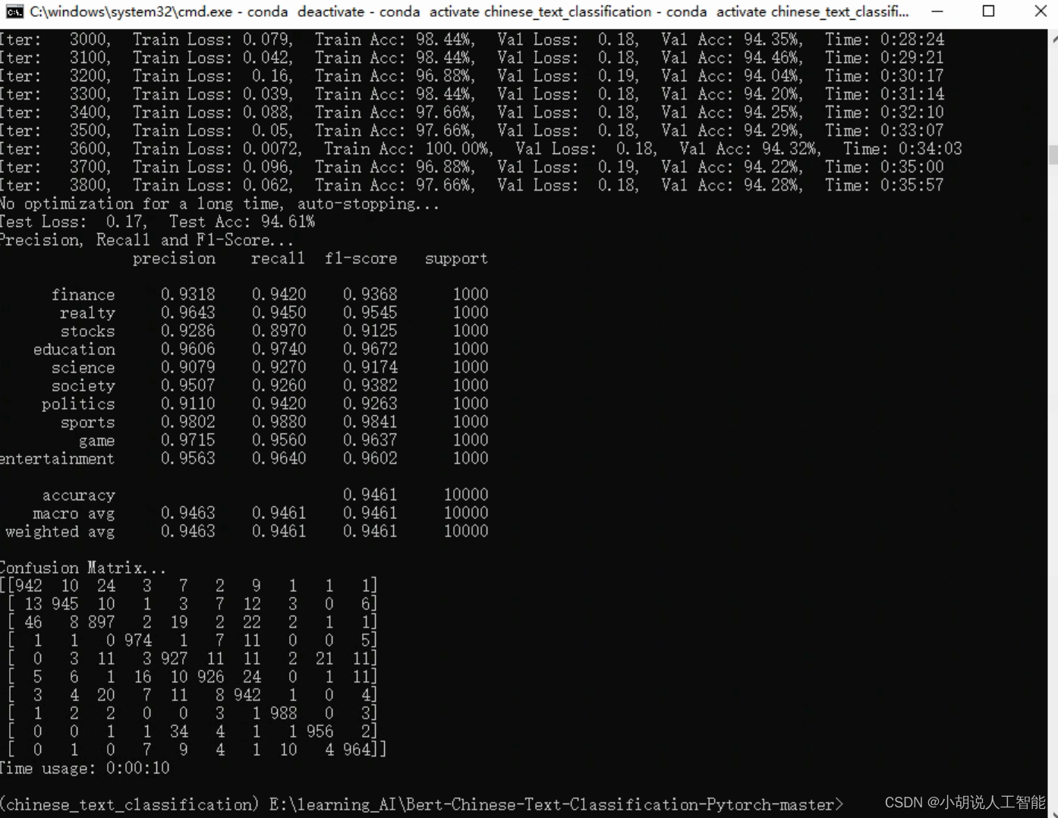Click the 'accuracy' row label

click(78, 496)
